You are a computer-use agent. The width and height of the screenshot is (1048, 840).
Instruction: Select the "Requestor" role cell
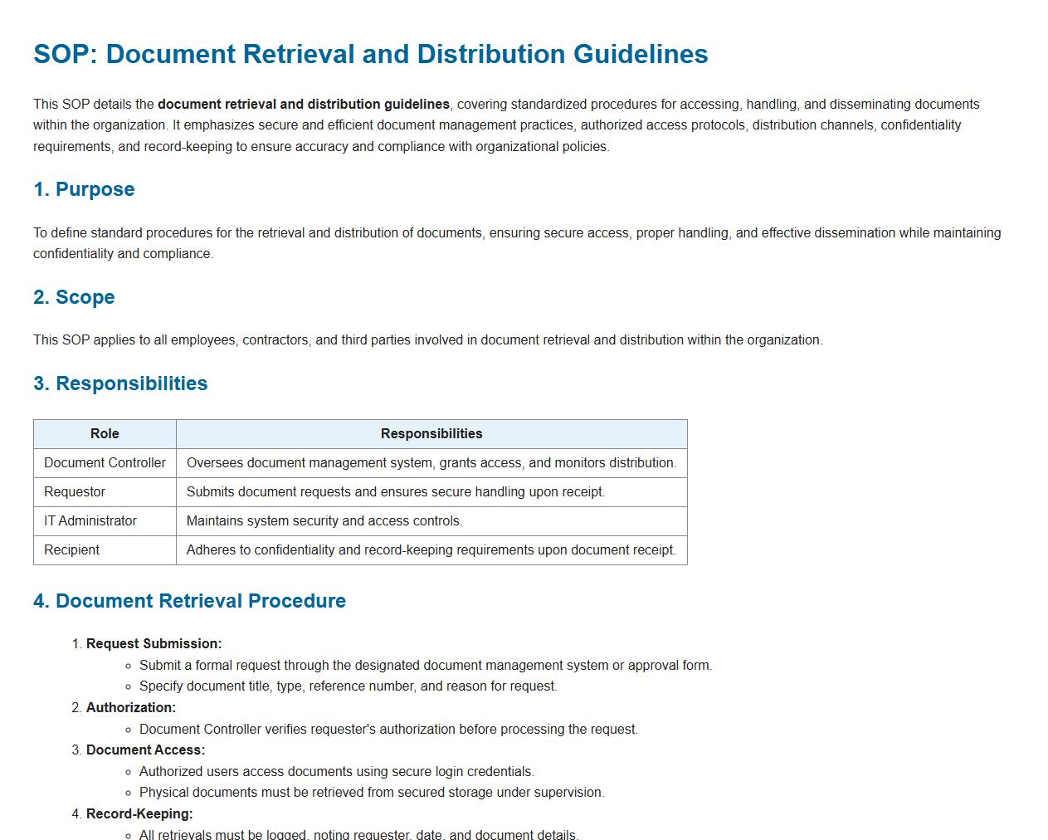(75, 492)
